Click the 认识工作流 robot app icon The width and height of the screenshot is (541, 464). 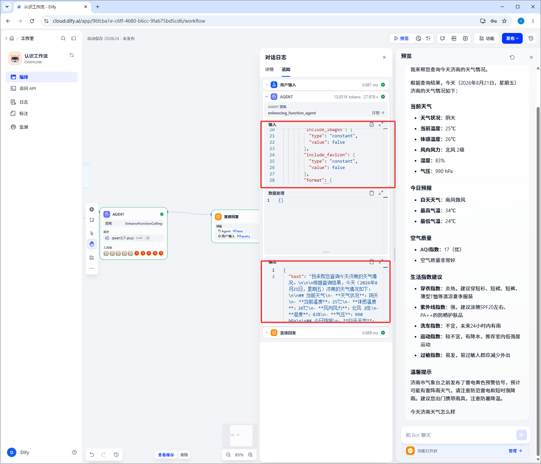pyautogui.click(x=15, y=58)
